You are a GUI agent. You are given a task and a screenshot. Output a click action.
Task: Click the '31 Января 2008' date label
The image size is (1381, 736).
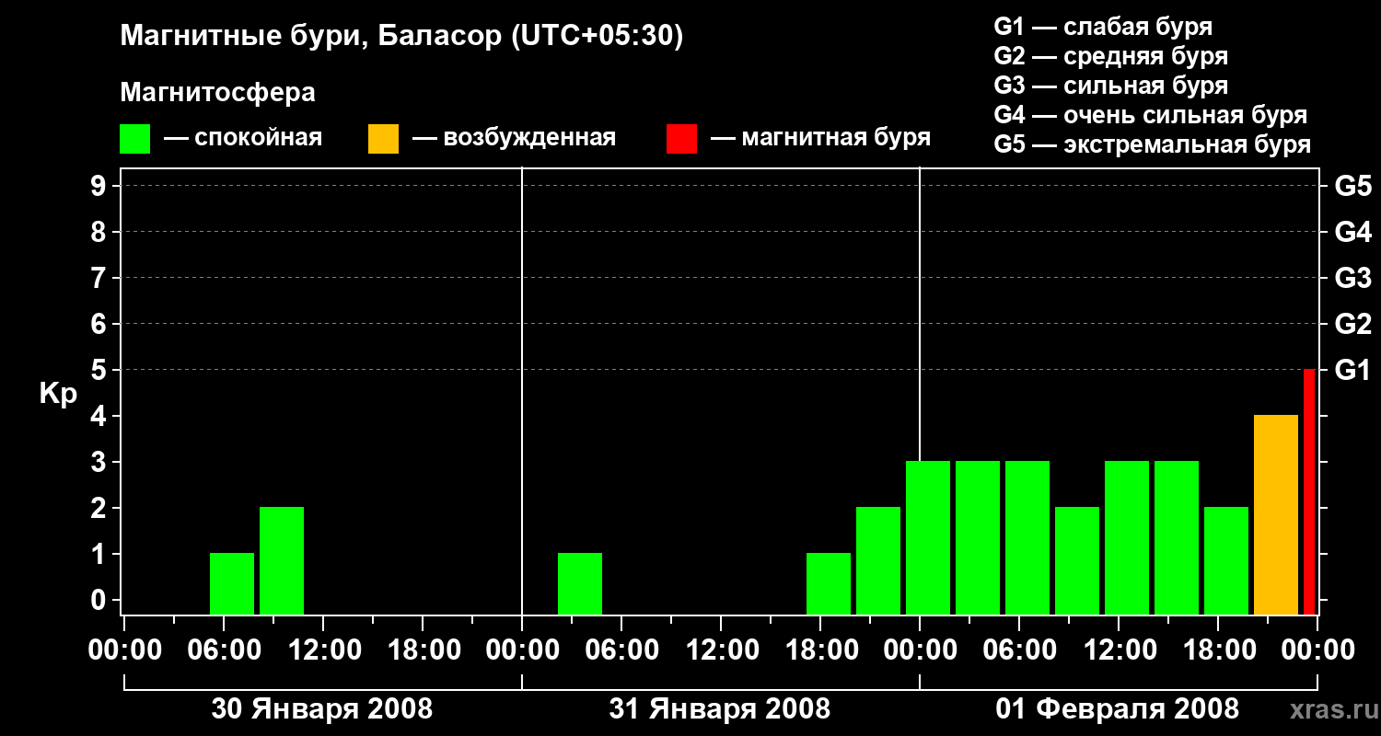[720, 709]
